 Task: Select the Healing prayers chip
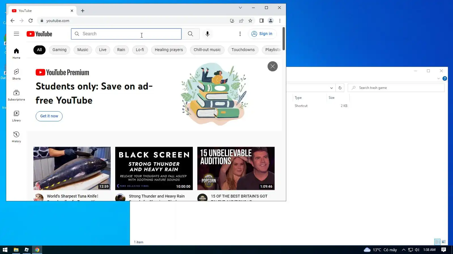(x=169, y=50)
